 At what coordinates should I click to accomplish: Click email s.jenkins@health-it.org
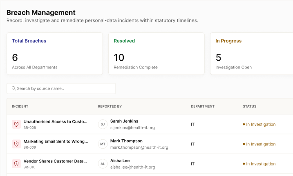click(x=132, y=128)
